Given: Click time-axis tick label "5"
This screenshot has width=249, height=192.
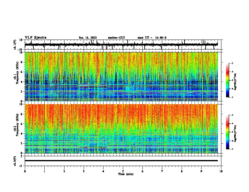Looking at the screenshot, I should click(x=123, y=171).
